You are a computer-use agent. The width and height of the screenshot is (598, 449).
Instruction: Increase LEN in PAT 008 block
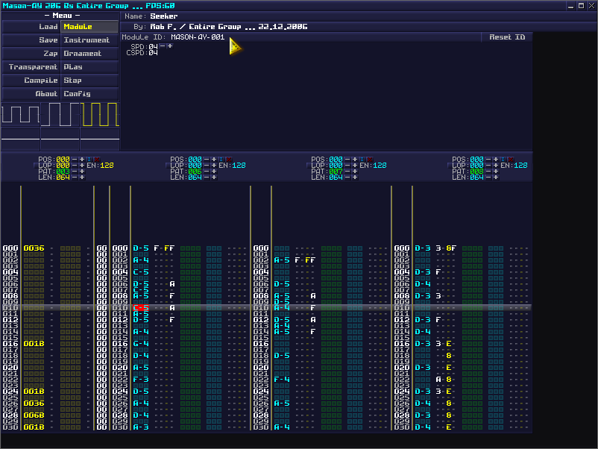click(x=495, y=177)
